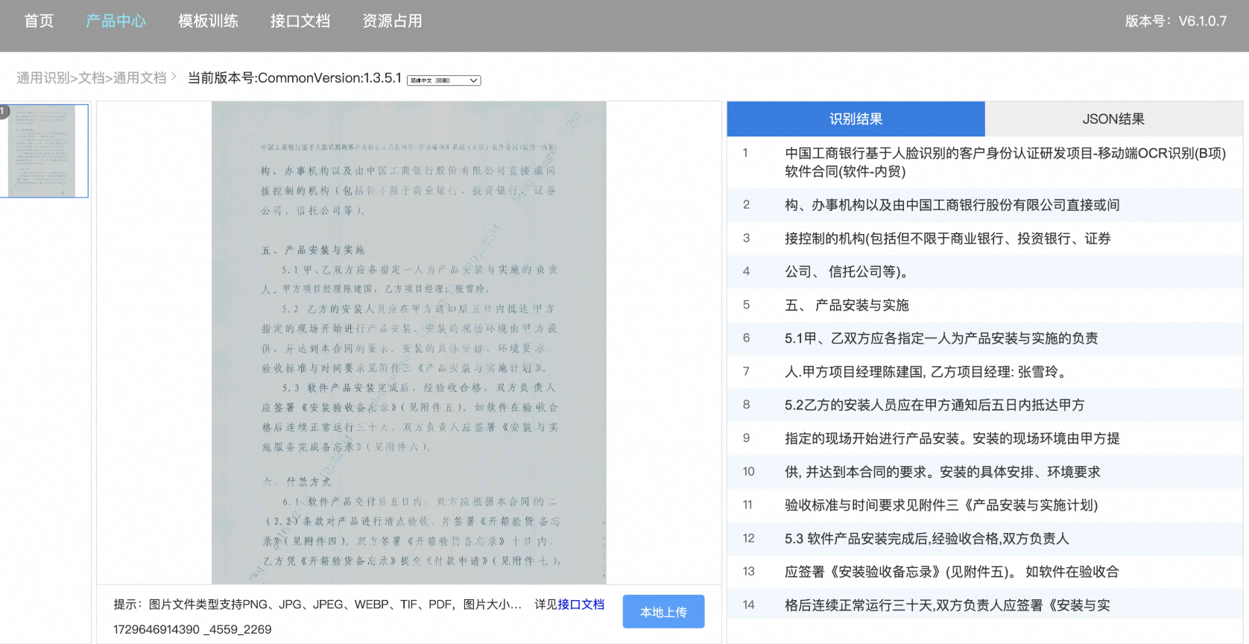Open 模板训练 navigation item
The image size is (1249, 644).
pos(208,21)
